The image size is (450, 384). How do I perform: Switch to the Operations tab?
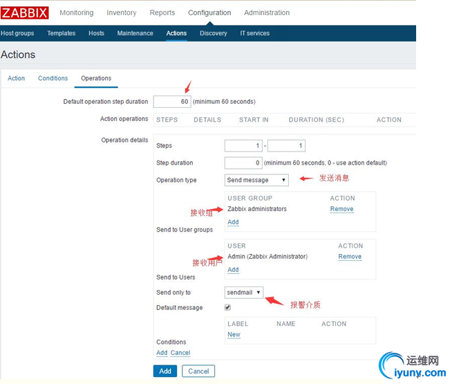96,78
